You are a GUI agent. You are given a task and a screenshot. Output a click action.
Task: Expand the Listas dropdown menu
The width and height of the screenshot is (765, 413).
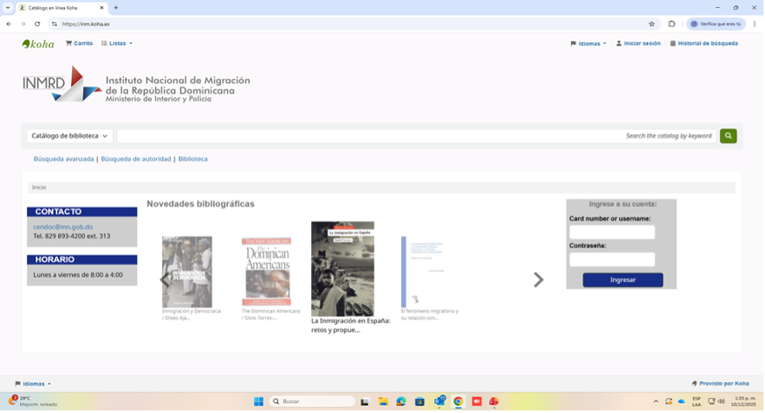coord(117,43)
